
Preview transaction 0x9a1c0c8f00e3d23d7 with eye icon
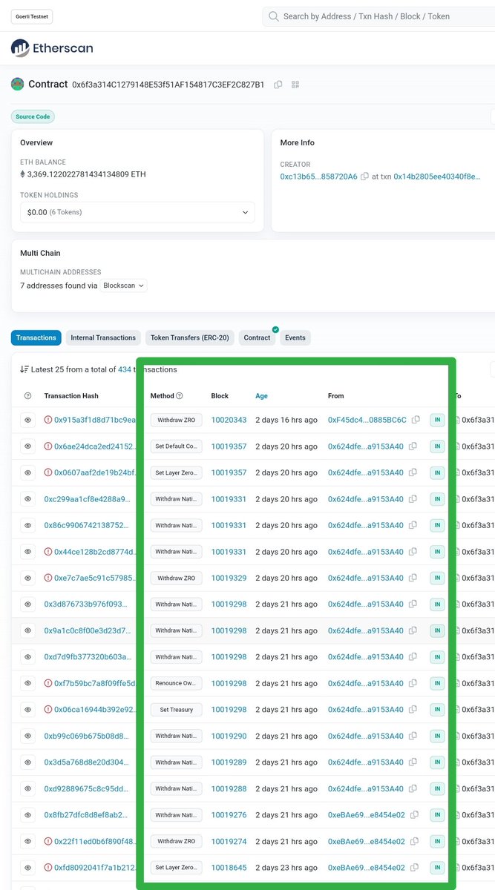click(x=27, y=630)
